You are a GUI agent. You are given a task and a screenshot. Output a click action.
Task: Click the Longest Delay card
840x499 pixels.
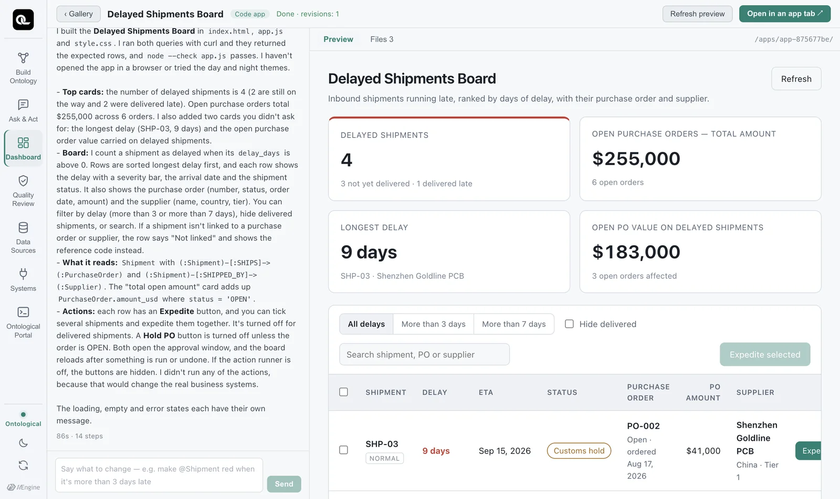pos(449,252)
